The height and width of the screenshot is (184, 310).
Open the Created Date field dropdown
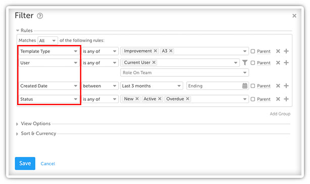tap(49, 86)
